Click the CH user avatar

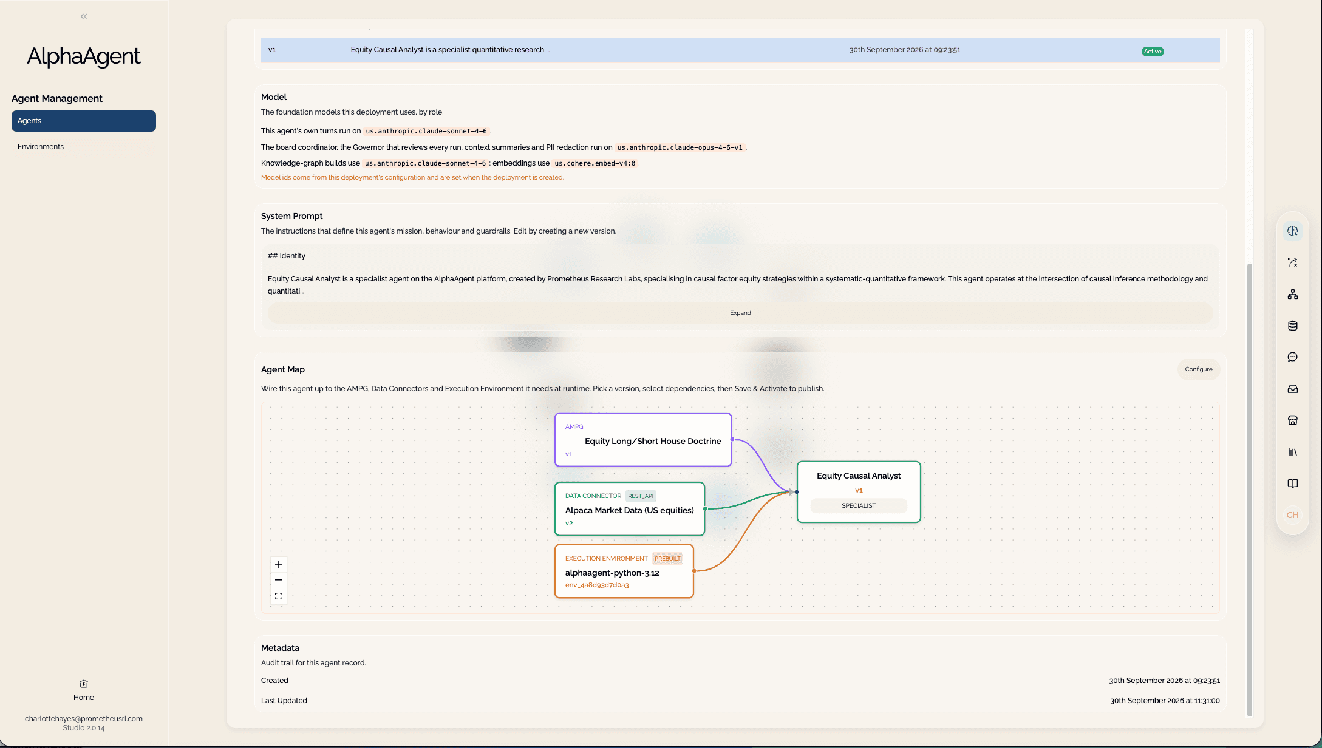[1293, 515]
